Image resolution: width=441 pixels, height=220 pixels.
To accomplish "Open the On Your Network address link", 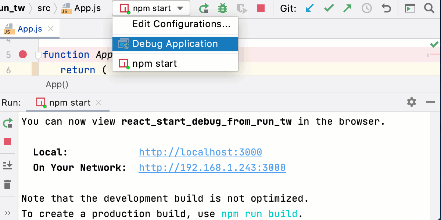I will coord(212,167).
